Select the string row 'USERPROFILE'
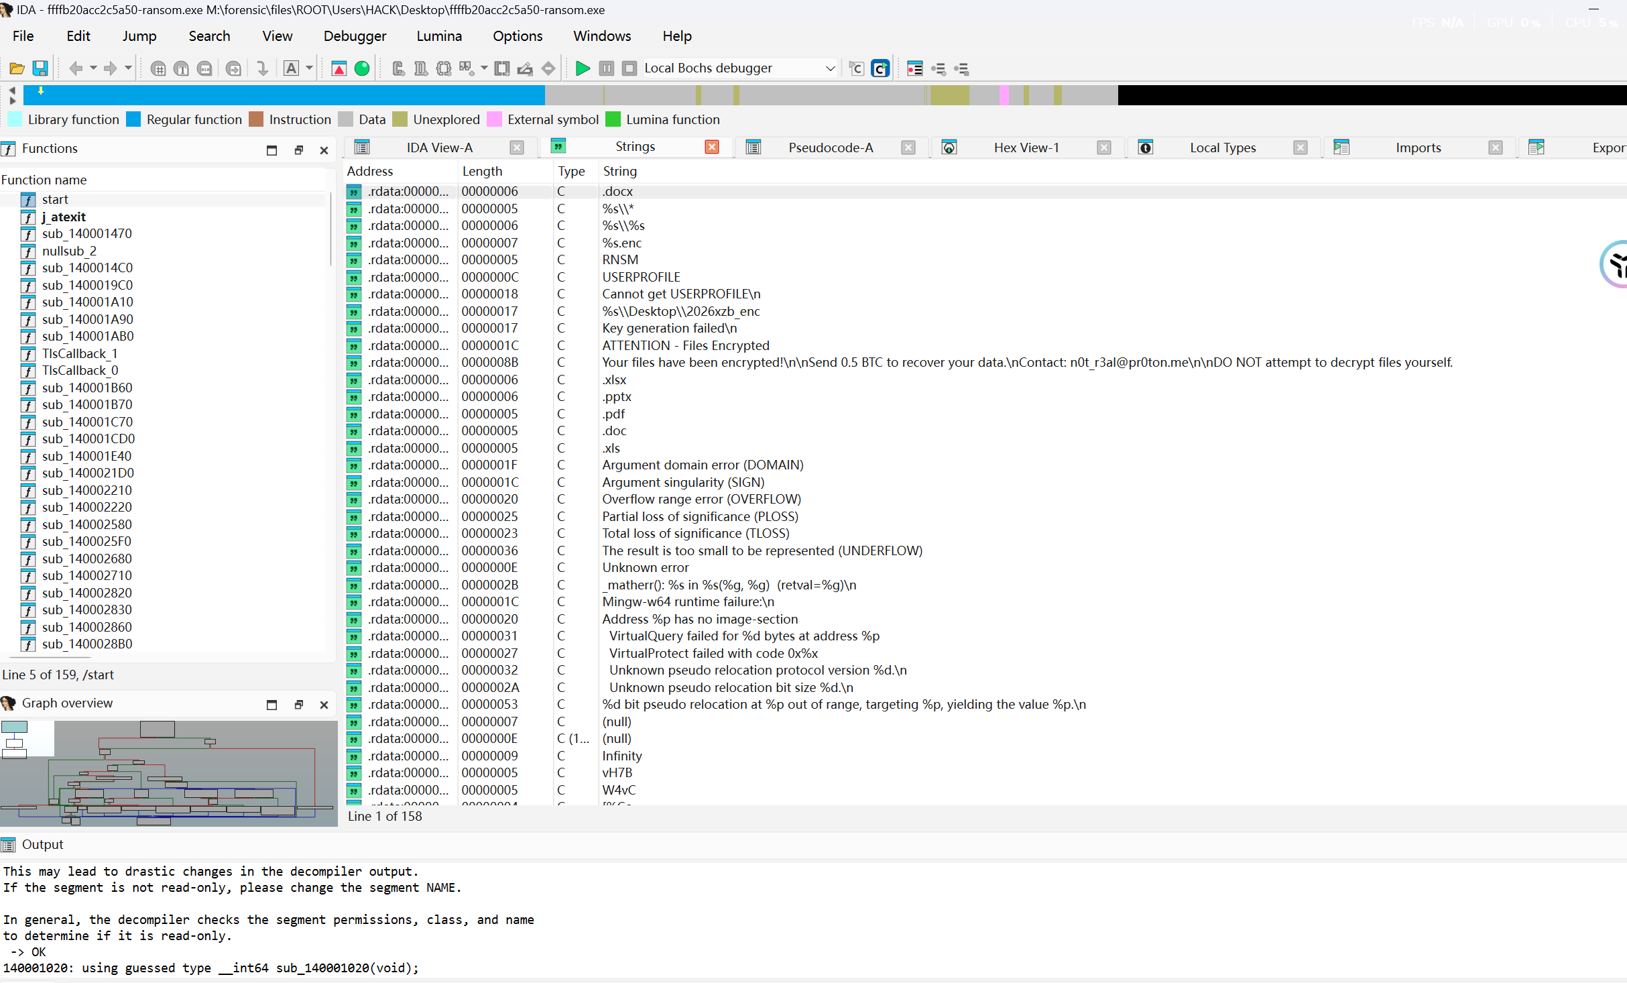The width and height of the screenshot is (1627, 983). (x=984, y=277)
